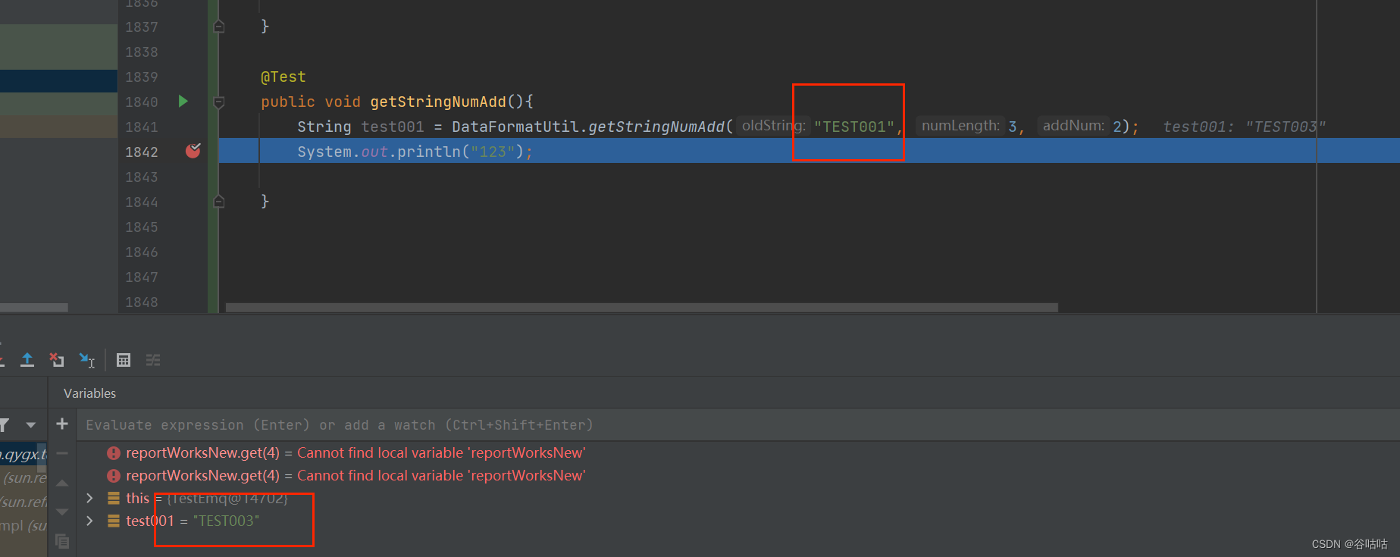Expand the 'test001' variable node
Image resolution: width=1400 pixels, height=557 pixels.
[x=89, y=521]
